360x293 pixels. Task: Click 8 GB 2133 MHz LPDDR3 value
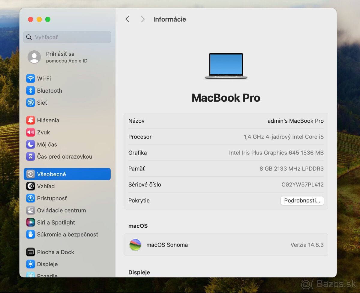292,169
